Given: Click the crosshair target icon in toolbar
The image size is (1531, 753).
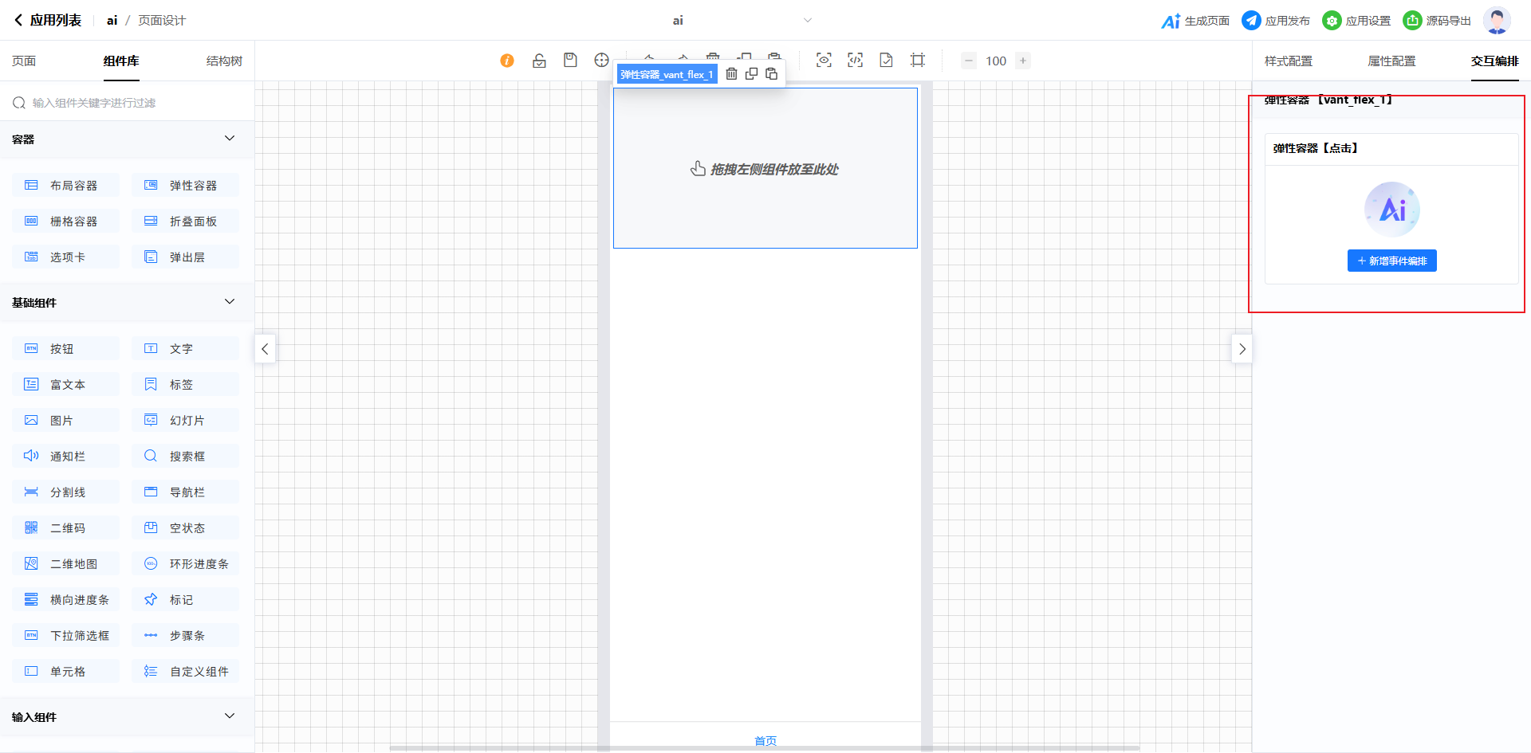Looking at the screenshot, I should click(x=601, y=61).
